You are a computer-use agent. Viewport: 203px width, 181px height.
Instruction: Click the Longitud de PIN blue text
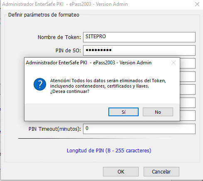coord(109,150)
